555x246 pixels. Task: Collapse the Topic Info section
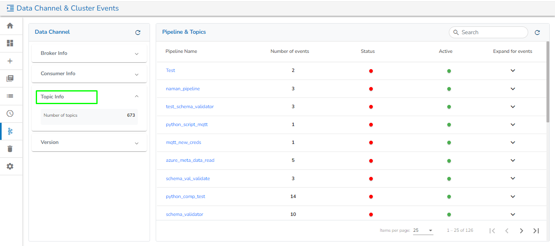pos(137,96)
